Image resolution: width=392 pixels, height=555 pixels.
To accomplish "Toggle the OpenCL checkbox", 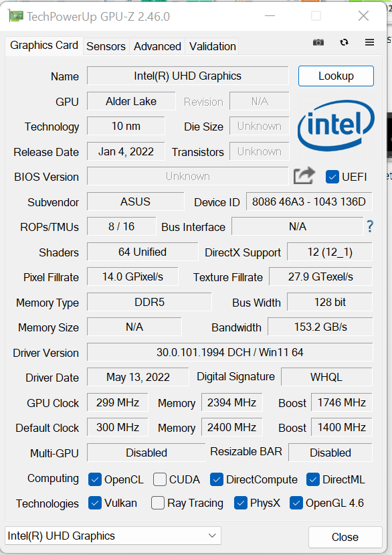I will [x=95, y=479].
